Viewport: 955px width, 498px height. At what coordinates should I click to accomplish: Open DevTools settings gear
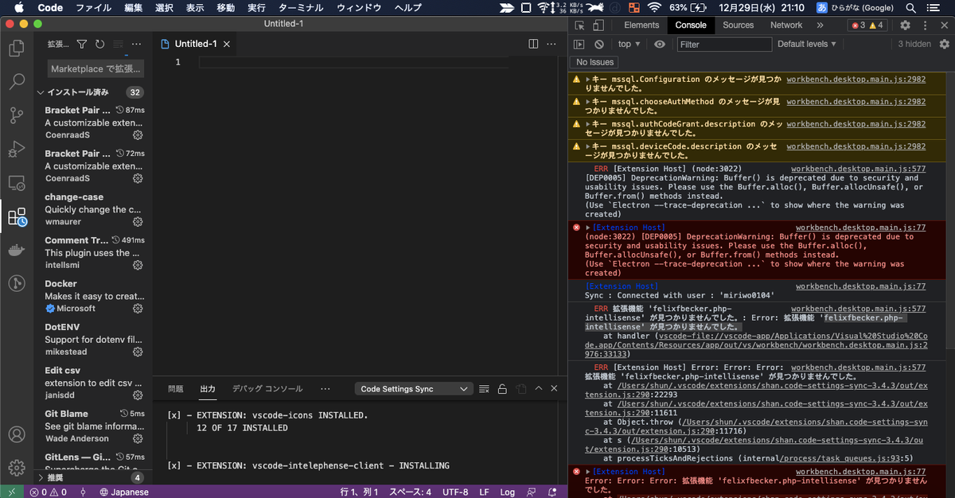[905, 25]
